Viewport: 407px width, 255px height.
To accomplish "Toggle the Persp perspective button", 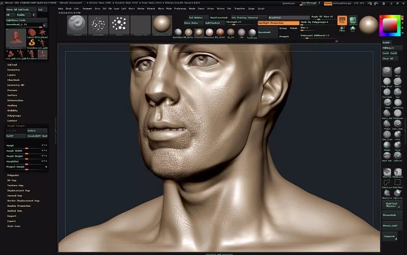I will point(342,20).
